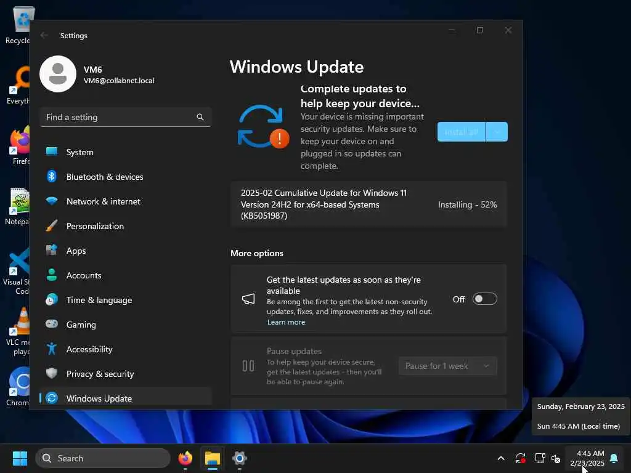Open Bluetooth & devices settings
This screenshot has height=473, width=631.
[126, 177]
